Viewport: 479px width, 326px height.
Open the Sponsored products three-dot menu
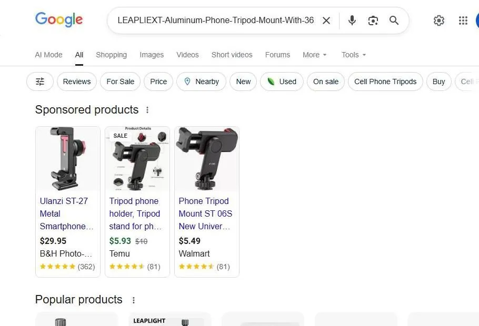click(x=147, y=110)
